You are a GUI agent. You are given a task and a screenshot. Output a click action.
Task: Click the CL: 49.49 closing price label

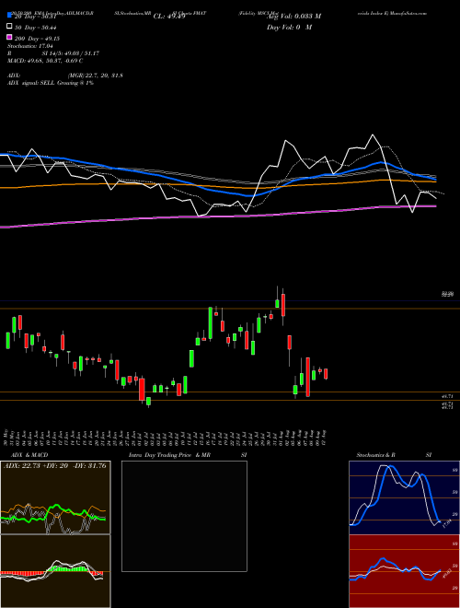pos(169,17)
